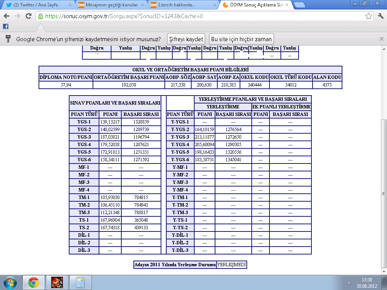Viewport: 387px width, 290px height.
Task: Select AOBP-SAY value 200,630
Action: 204,85
